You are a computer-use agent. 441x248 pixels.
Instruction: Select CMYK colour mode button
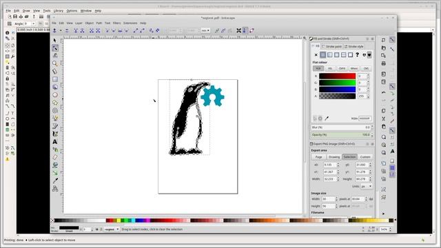pyautogui.click(x=342, y=69)
